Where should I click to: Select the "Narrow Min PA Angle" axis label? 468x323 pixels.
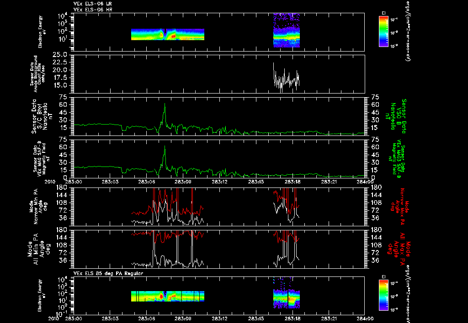point(38,206)
